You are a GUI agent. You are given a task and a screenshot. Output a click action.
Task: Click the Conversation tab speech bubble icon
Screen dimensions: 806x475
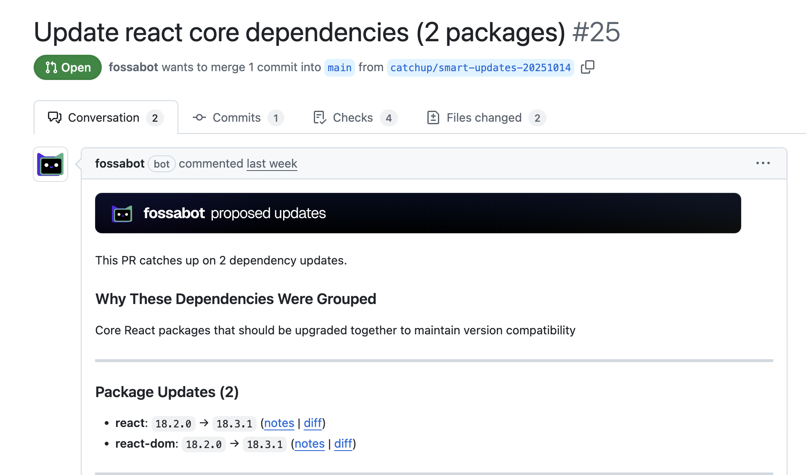coord(55,117)
